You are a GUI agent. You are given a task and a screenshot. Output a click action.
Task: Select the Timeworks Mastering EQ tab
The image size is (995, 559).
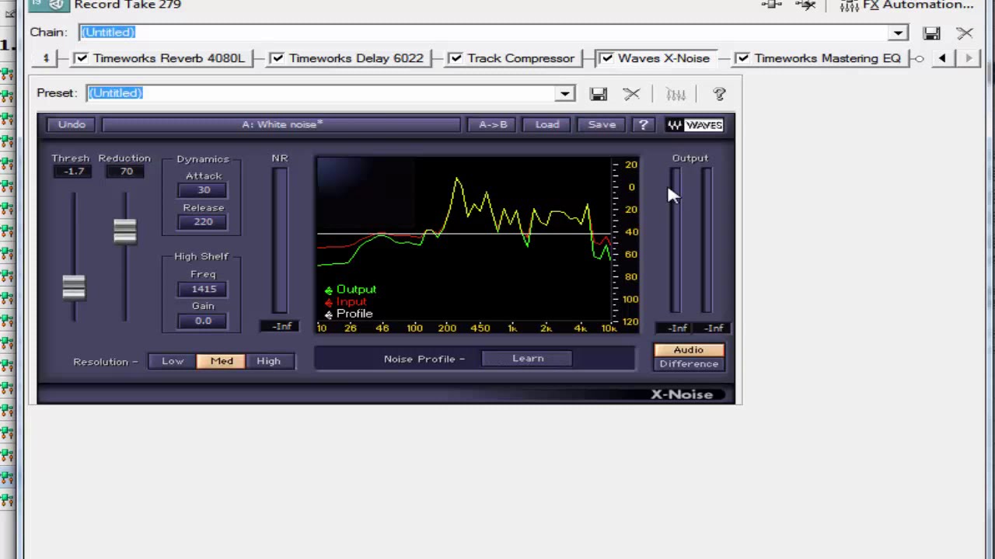pyautogui.click(x=827, y=58)
